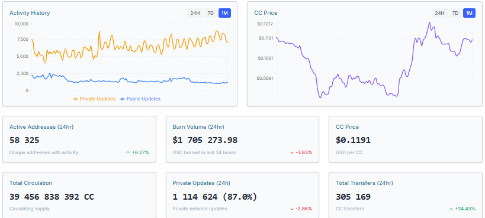Screen dimensions: 485x218
Task: Click 'USD burned in last 24 hours' caption
Action: point(204,152)
